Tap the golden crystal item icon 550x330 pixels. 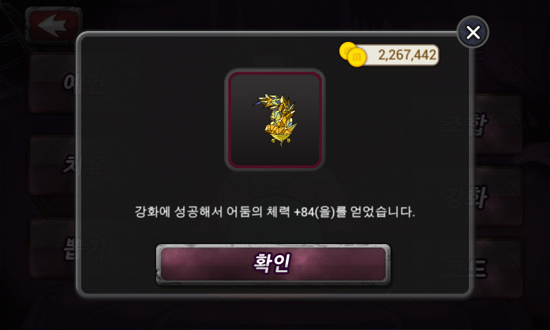[276, 119]
